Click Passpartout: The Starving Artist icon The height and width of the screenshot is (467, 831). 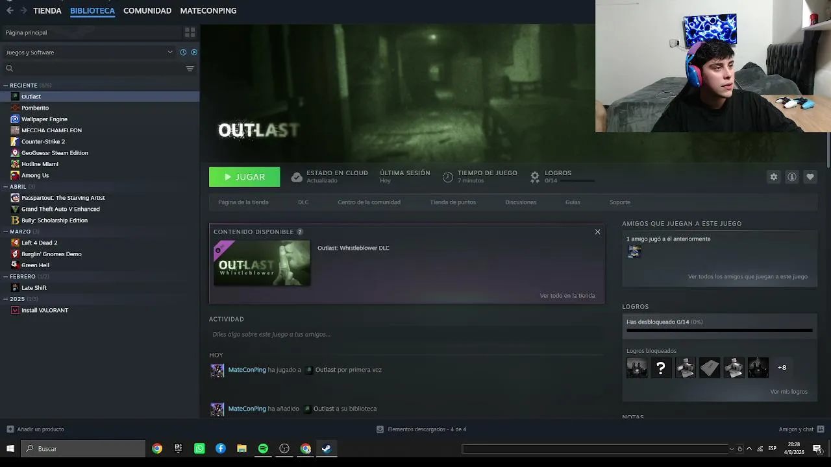tap(15, 198)
